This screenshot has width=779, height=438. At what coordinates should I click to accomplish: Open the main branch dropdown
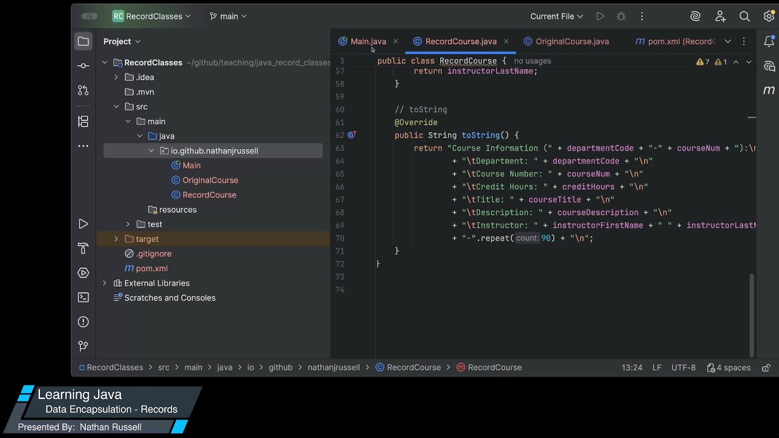point(228,16)
